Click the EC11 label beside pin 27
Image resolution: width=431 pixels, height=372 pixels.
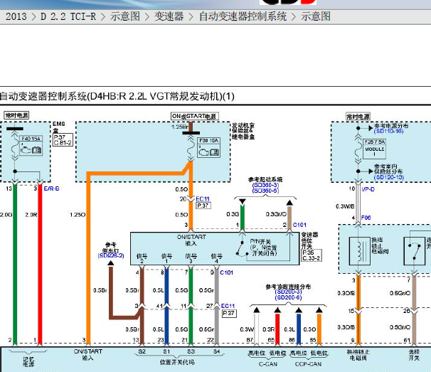tap(228, 306)
